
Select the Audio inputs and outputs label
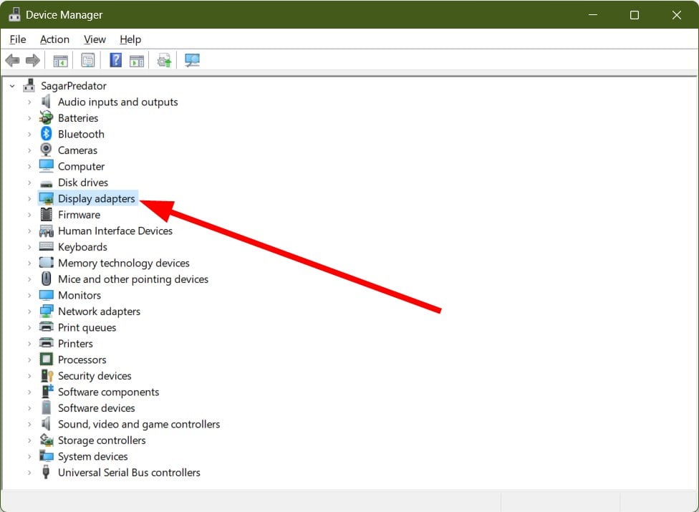117,102
